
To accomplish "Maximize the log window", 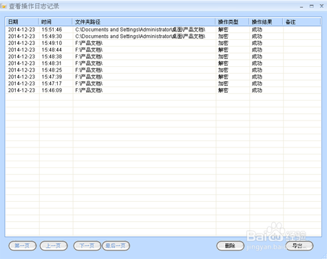I will pyautogui.click(x=311, y=6).
